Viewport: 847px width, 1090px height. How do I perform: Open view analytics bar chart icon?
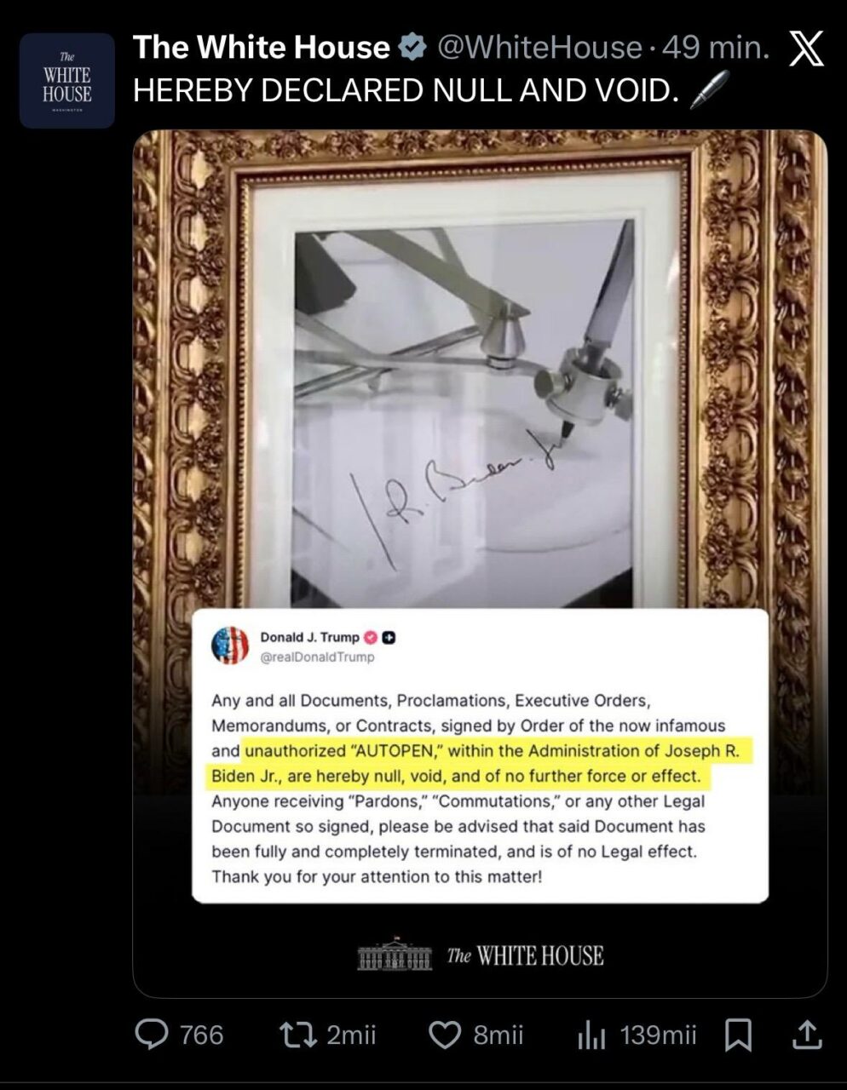[x=591, y=1035]
